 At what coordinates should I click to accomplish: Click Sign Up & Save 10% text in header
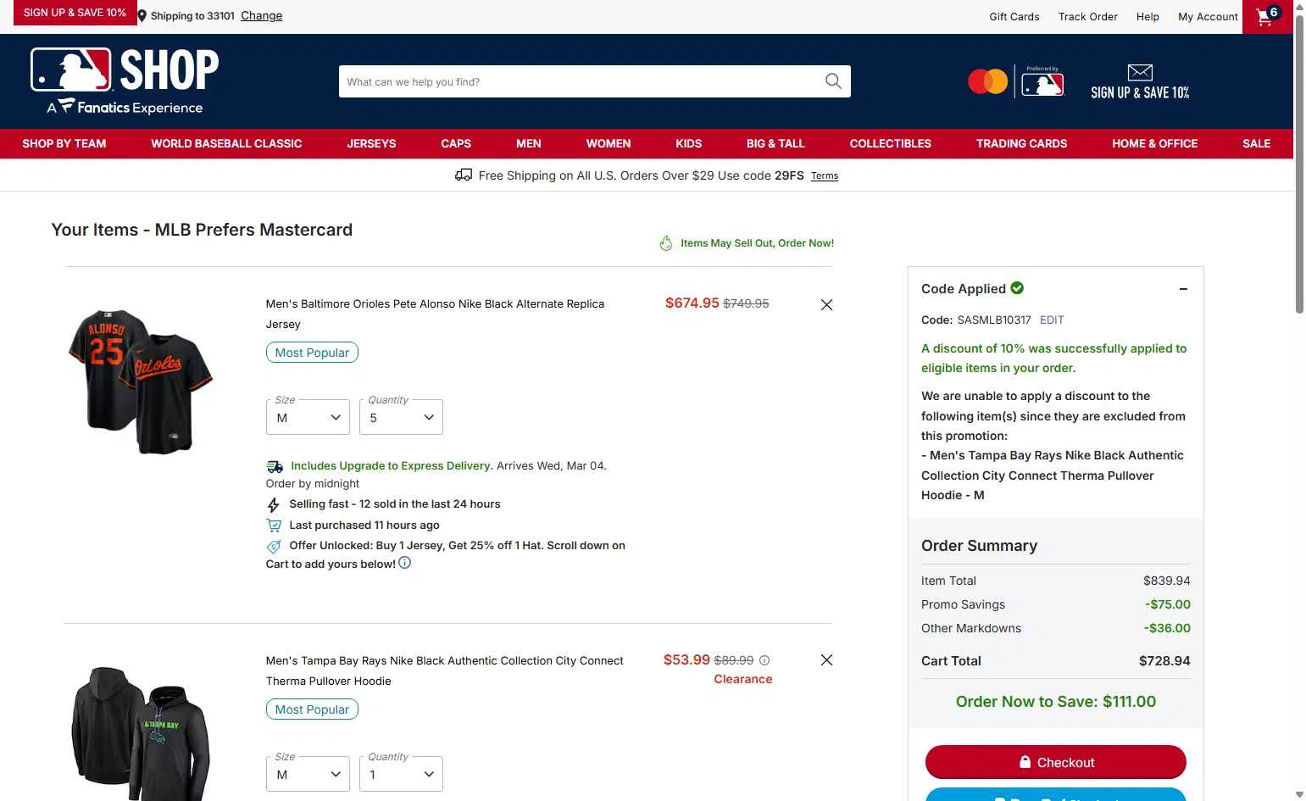pos(1140,92)
